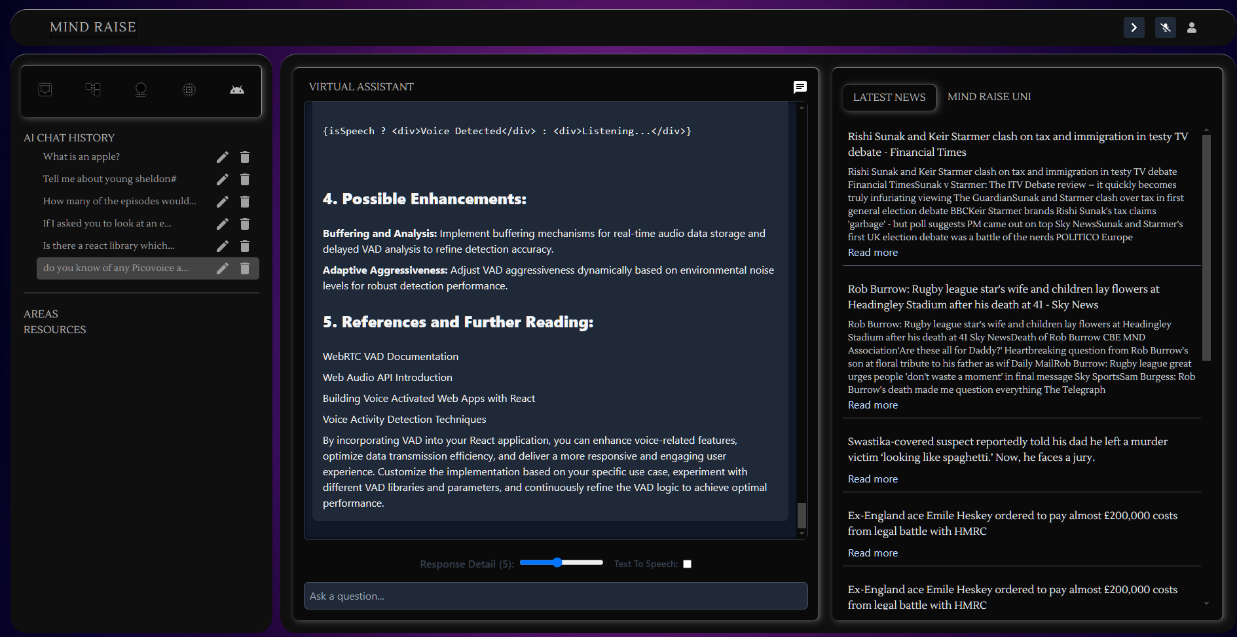Enable the Text To Speech checkbox
Image resolution: width=1237 pixels, height=637 pixels.
point(687,564)
